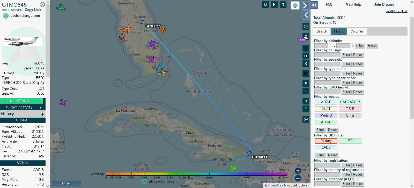This screenshot has height=188, width=414.
Task: Toggle the R map button
Action: (306, 101)
